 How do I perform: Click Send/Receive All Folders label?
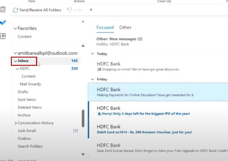click(x=40, y=10)
